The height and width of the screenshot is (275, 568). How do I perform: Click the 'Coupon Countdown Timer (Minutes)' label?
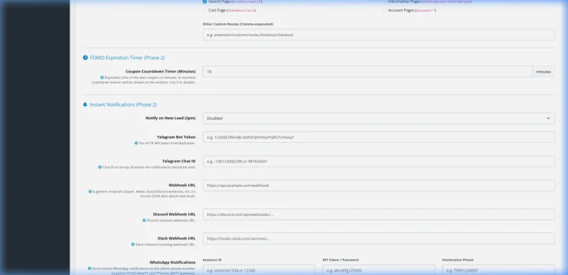[161, 71]
